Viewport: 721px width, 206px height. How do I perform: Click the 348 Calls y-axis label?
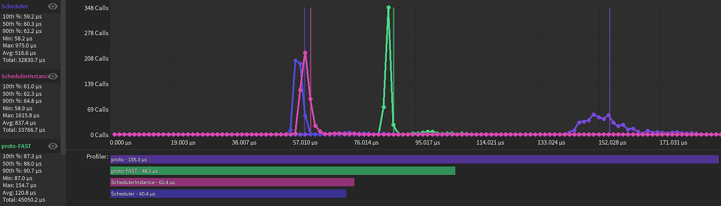(96, 7)
